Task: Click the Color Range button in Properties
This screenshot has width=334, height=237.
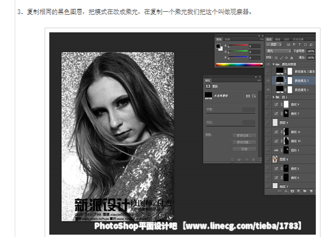Action: pos(244,142)
